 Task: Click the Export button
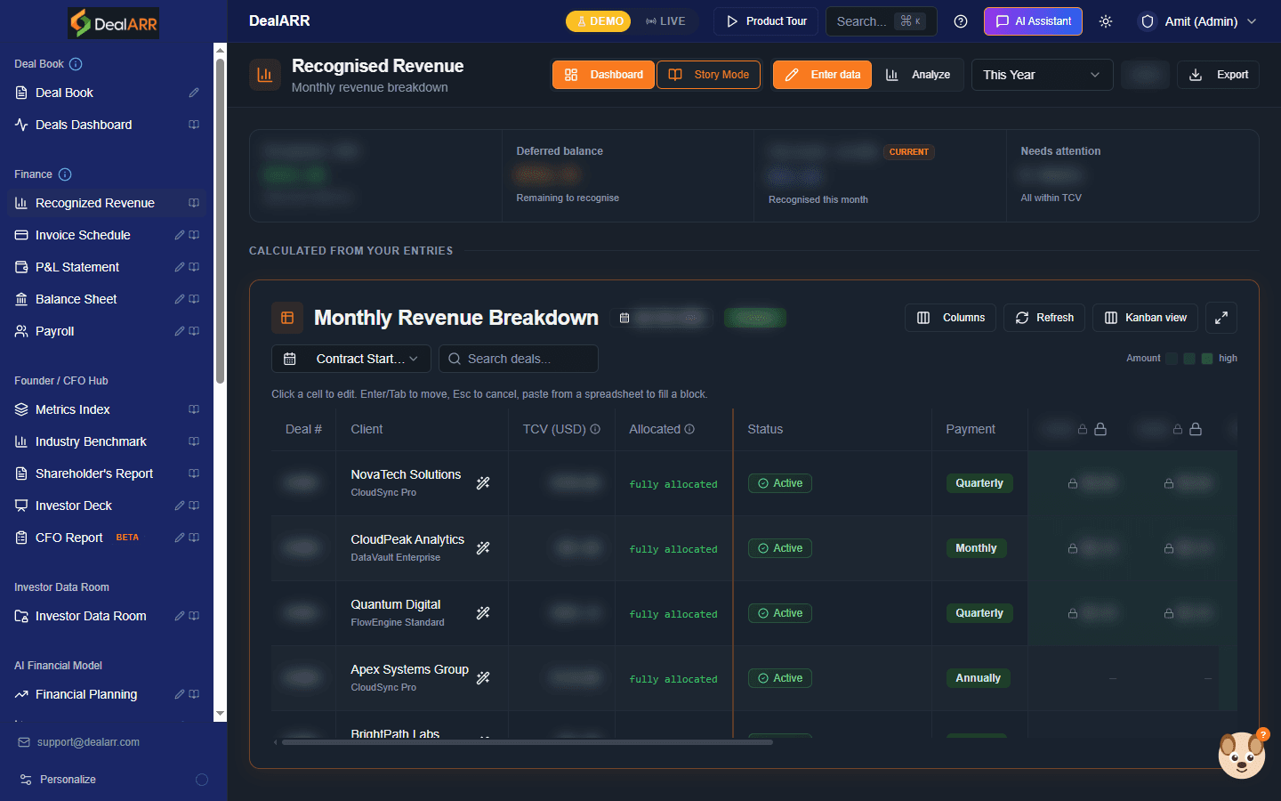(x=1218, y=75)
